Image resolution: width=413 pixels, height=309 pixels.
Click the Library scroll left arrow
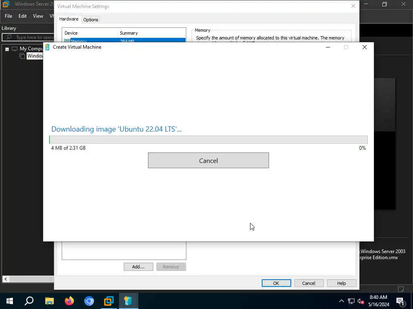click(6, 279)
